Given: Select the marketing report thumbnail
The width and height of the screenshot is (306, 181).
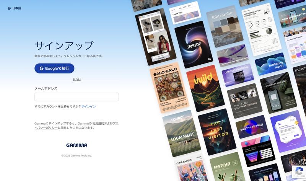Looking at the screenshot, I should (271, 64).
